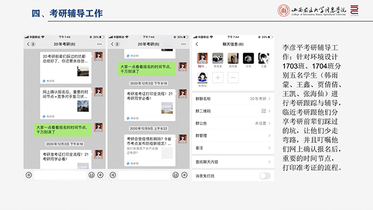Open the 群二维码 row
The height and width of the screenshot is (210, 373).
coord(233,111)
